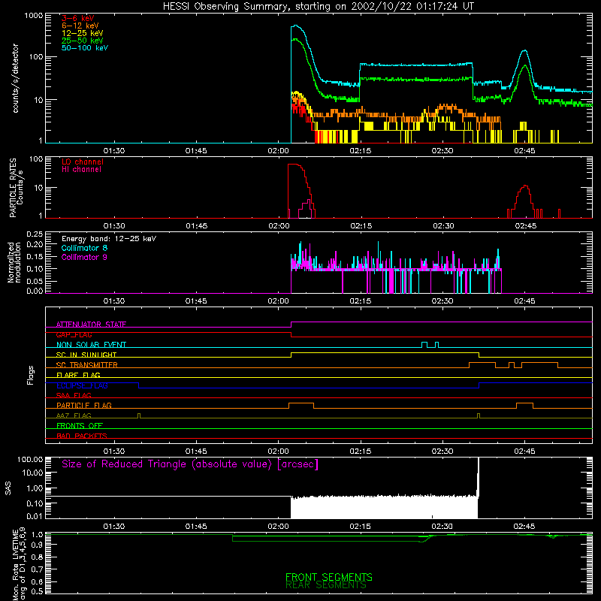Click the Mon. Rate LIVETIME axis label
This screenshot has height=601, width=601.
coord(20,563)
